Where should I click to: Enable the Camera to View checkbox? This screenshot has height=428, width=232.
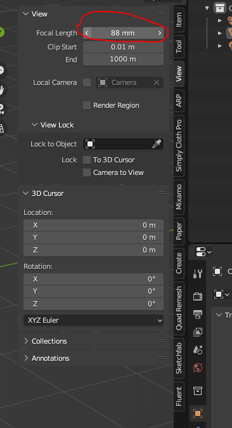point(87,172)
